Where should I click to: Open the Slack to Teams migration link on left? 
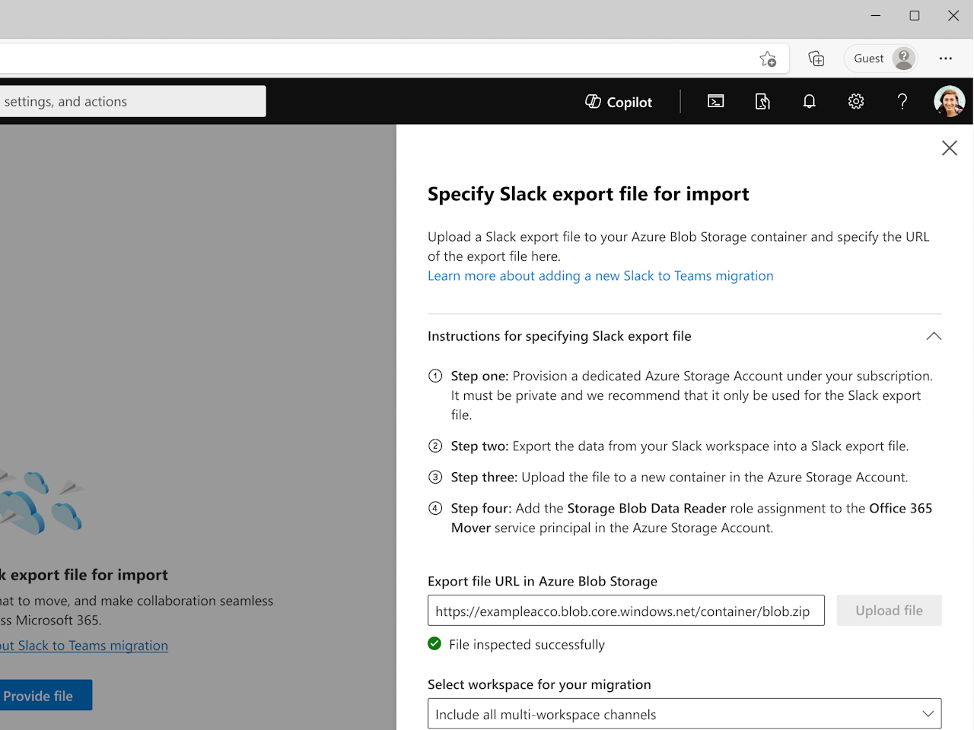click(x=85, y=646)
